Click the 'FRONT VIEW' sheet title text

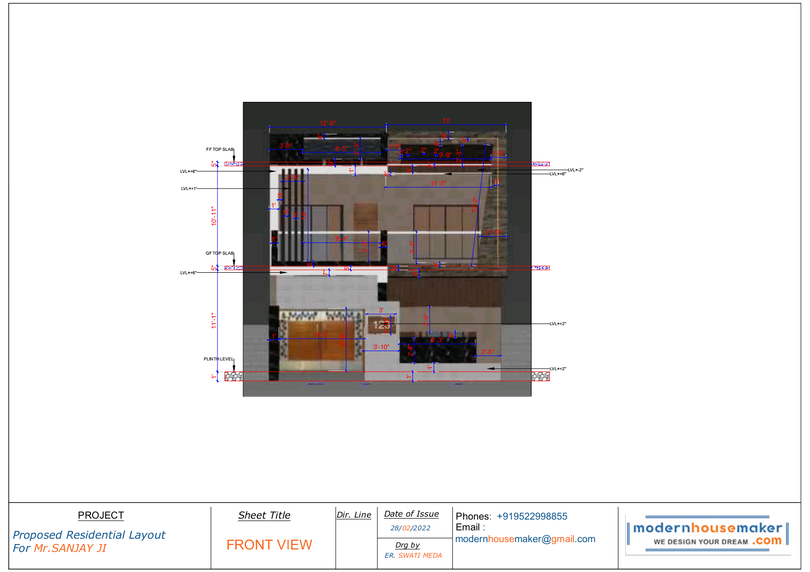[269, 545]
